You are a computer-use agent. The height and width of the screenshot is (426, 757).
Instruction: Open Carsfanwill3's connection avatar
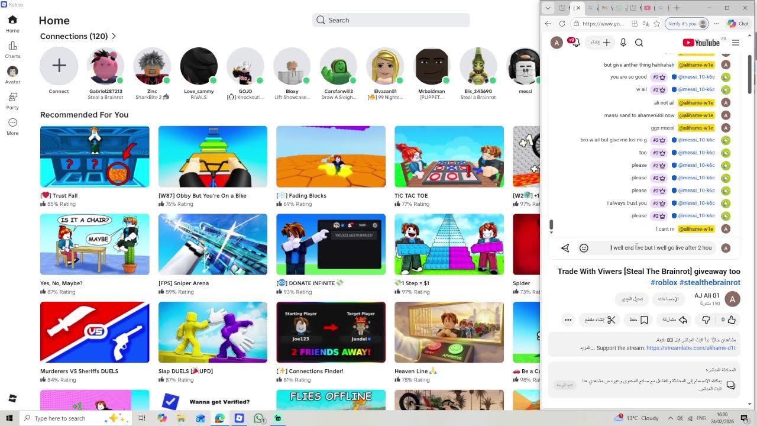(x=338, y=66)
